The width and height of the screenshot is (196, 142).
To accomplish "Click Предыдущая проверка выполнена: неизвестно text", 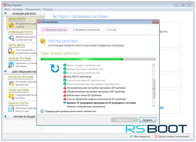I will [x=71, y=111].
